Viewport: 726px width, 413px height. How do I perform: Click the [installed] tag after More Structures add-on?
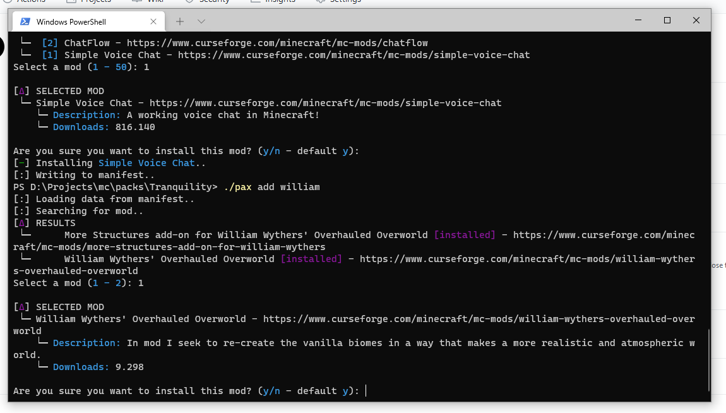(465, 235)
